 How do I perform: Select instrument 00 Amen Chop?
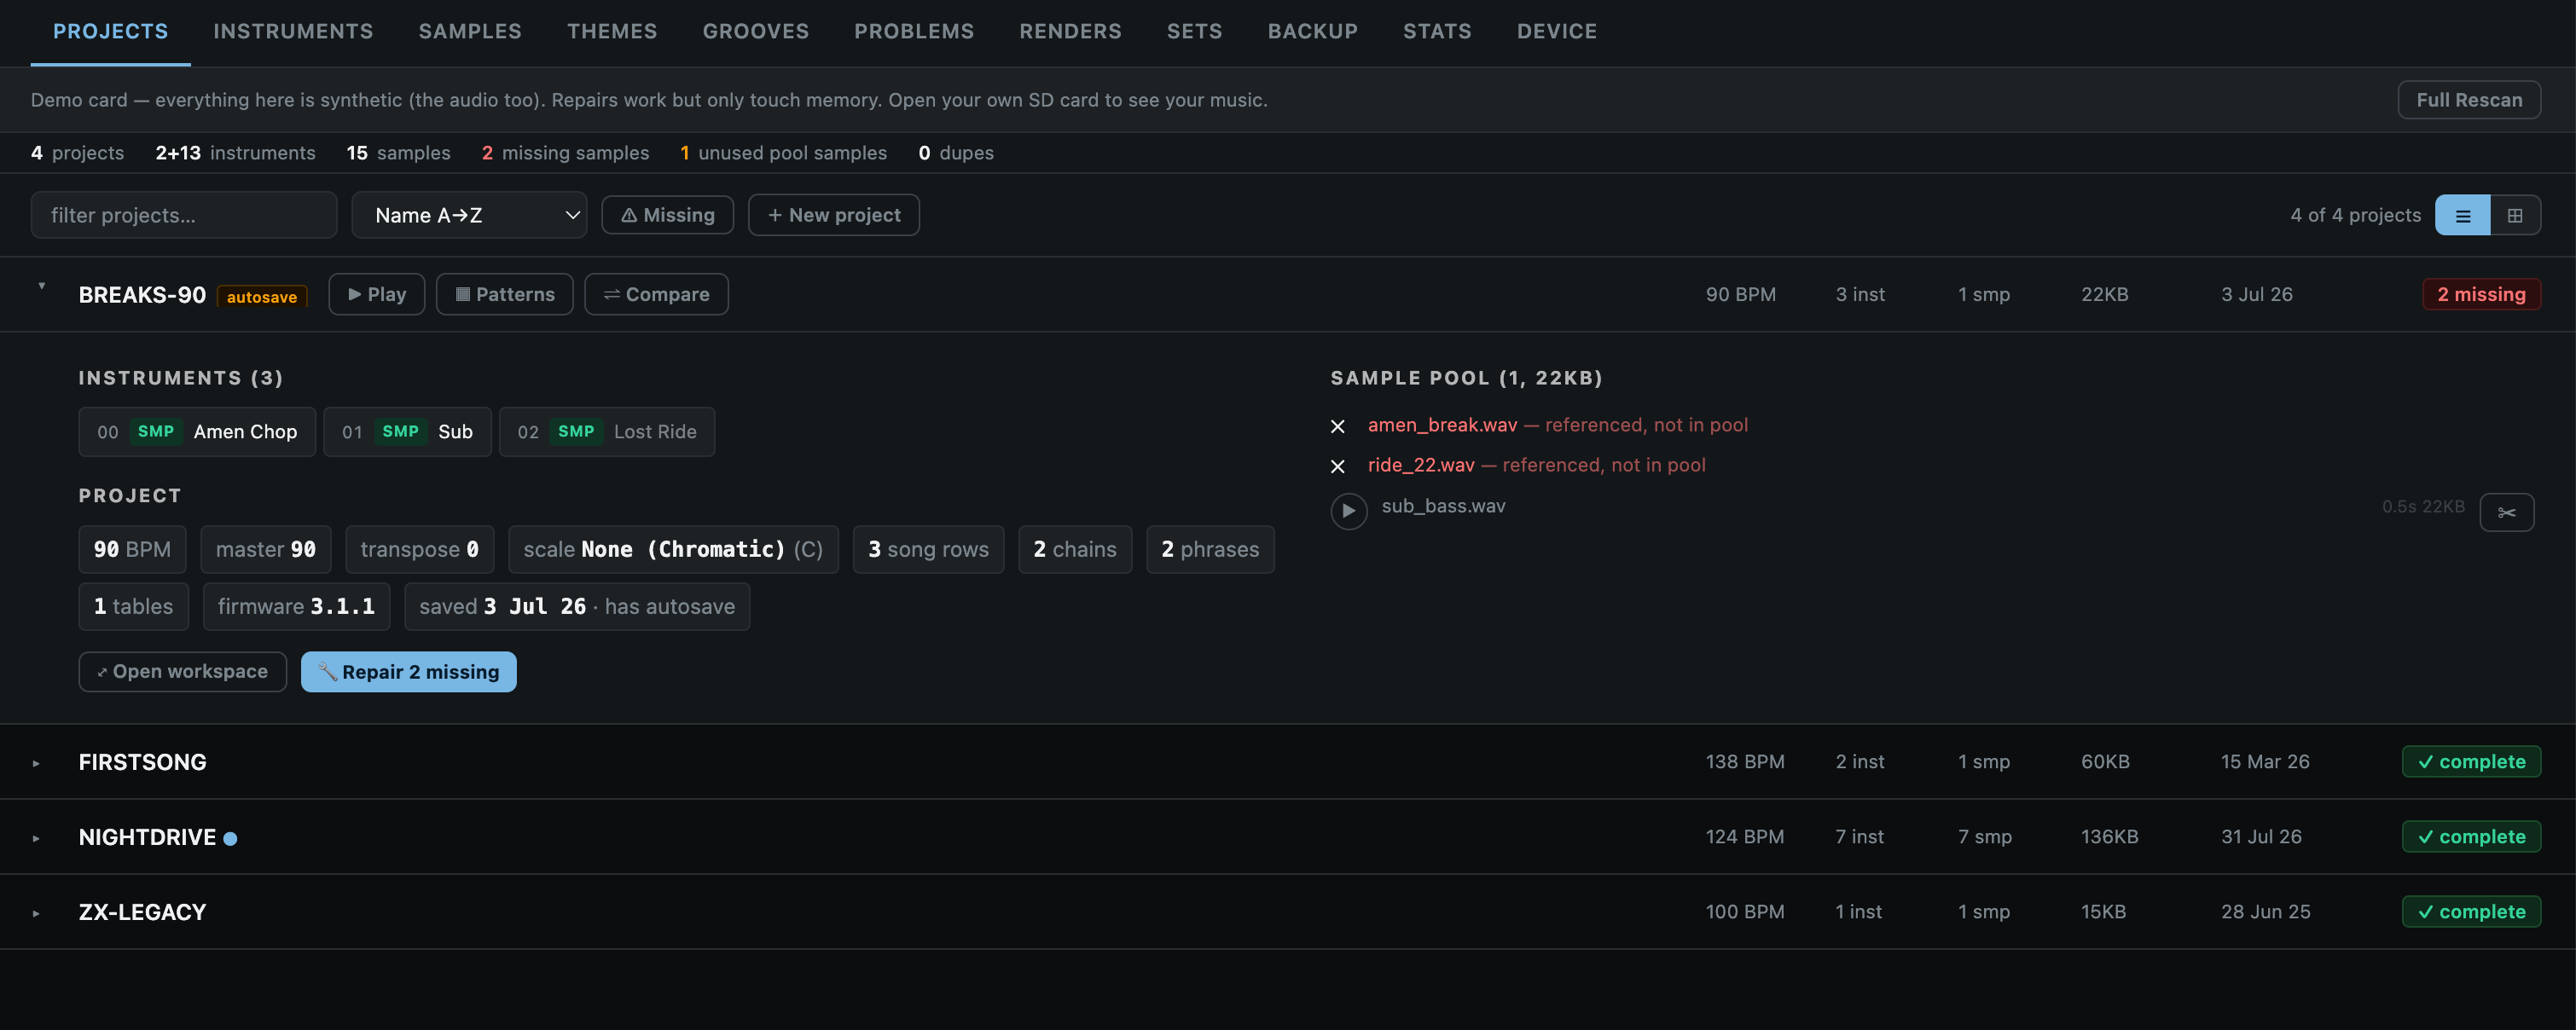click(x=197, y=432)
